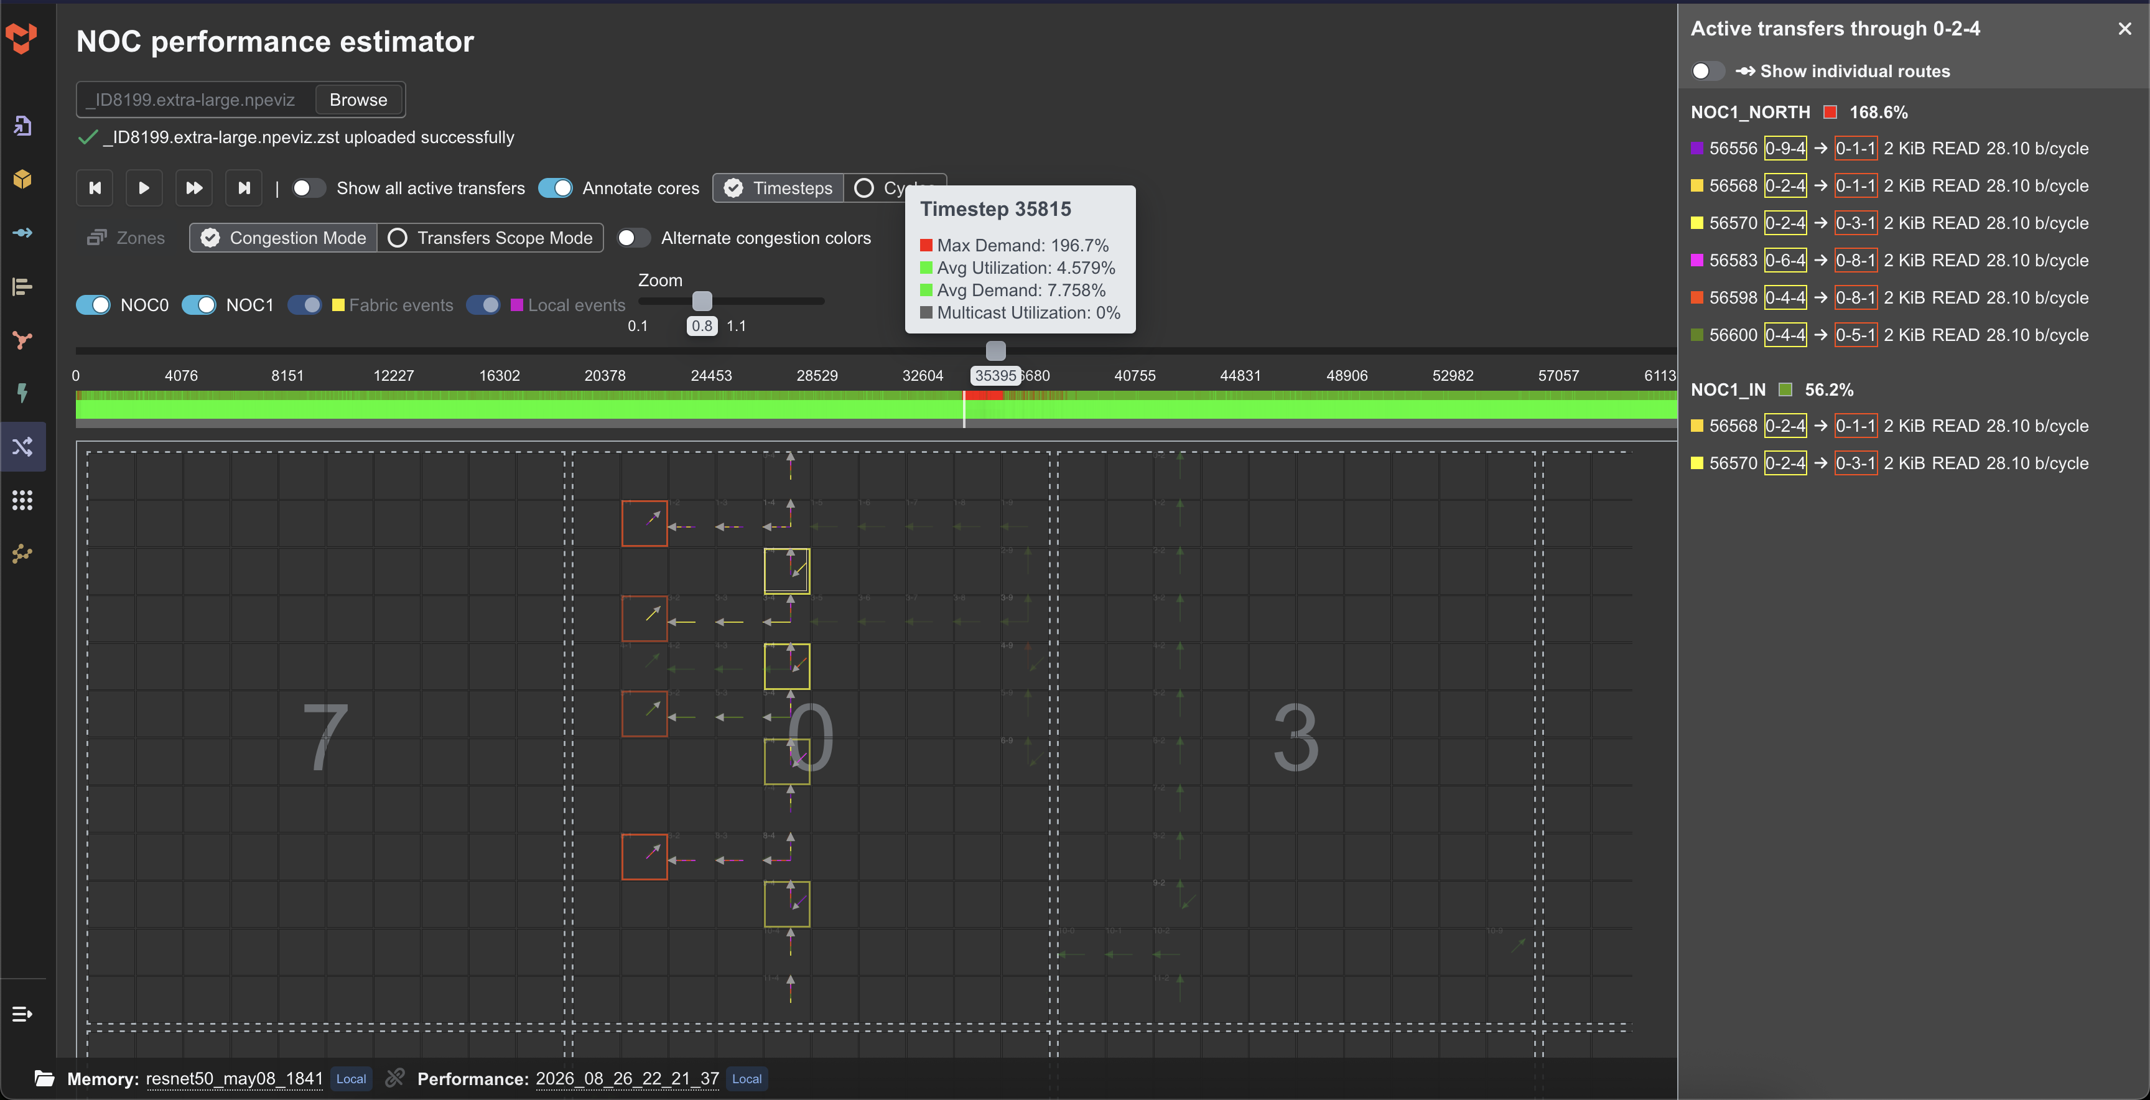Viewport: 2150px width, 1100px height.
Task: Click the broken link icon in status bar
Action: [x=395, y=1078]
